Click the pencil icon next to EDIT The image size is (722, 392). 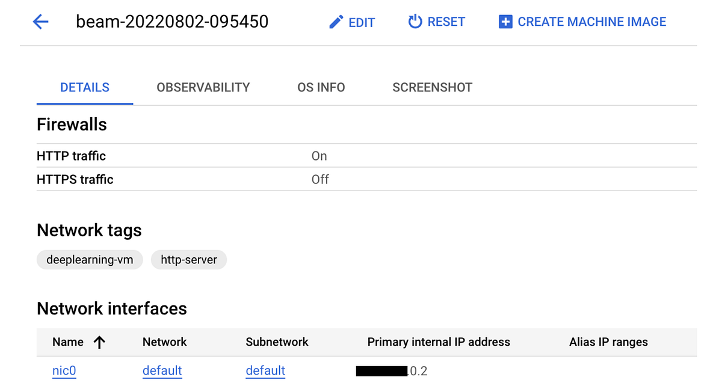tap(336, 22)
